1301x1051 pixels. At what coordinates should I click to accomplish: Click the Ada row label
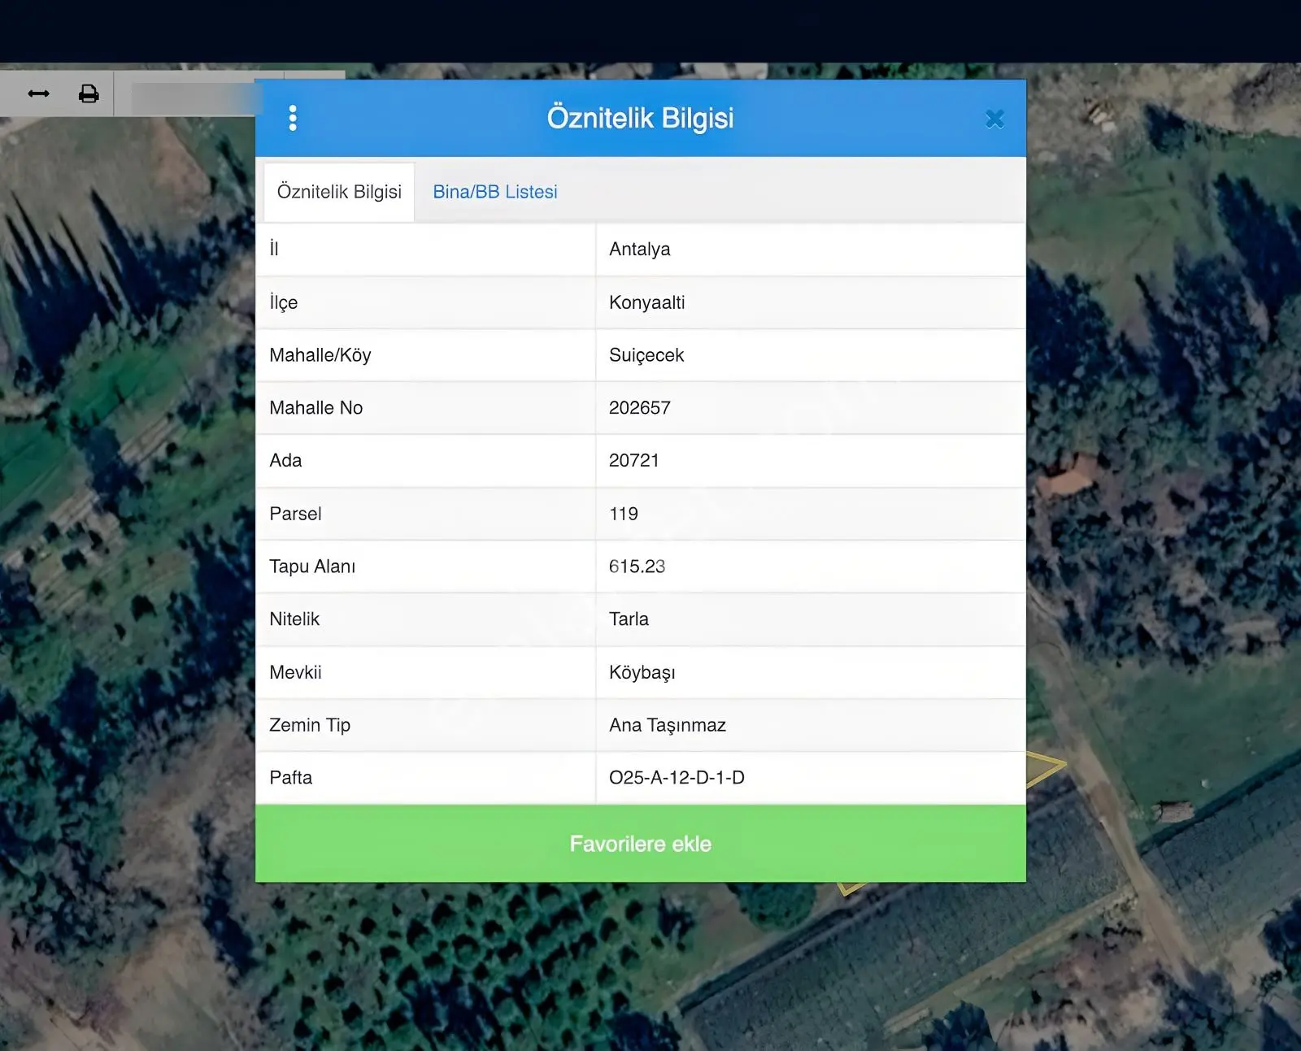point(285,461)
